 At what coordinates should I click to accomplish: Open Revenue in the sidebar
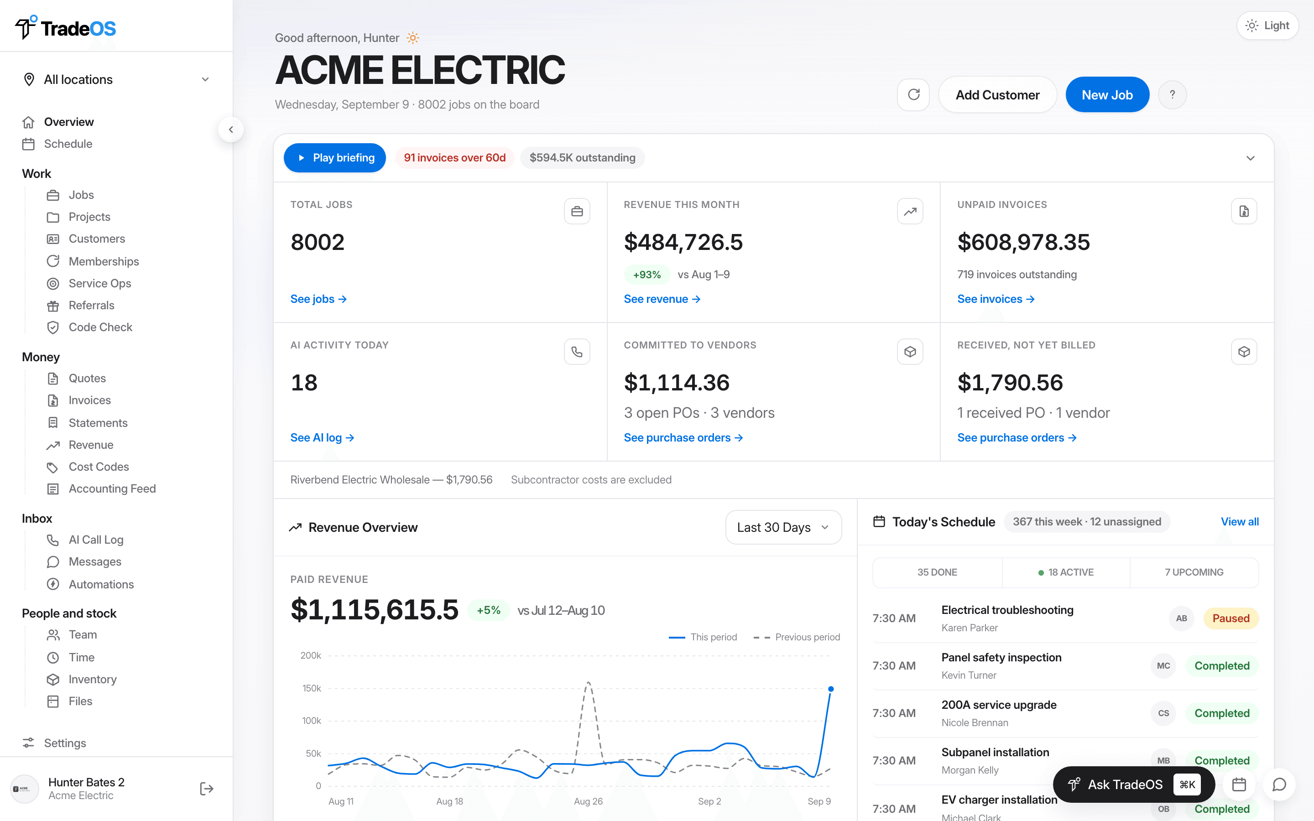coord(80,445)
